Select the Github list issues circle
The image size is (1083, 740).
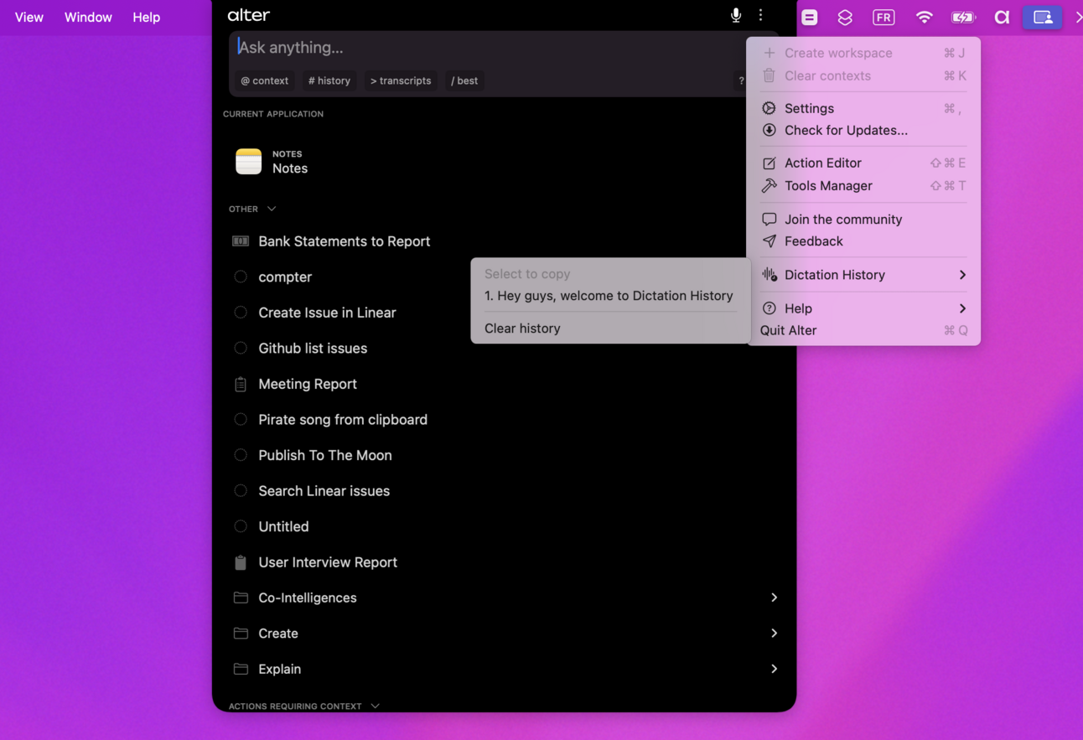click(241, 348)
